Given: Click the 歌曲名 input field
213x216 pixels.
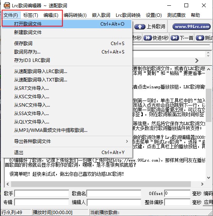Looking at the screenshot, I should coord(114,193).
